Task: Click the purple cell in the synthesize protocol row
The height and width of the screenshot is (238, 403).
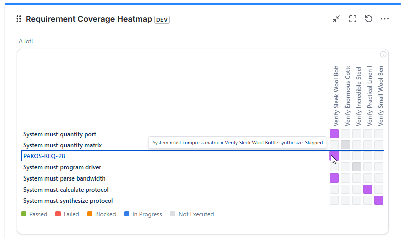Action: (x=379, y=200)
